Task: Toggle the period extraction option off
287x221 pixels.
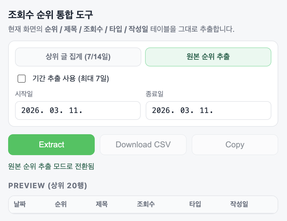Action: [x=21, y=79]
